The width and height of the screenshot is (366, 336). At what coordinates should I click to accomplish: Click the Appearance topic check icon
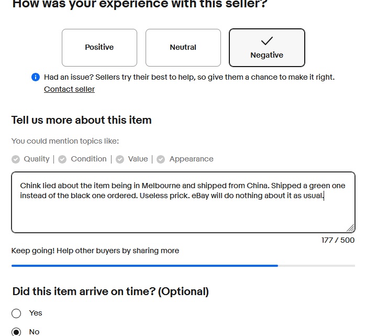point(161,159)
